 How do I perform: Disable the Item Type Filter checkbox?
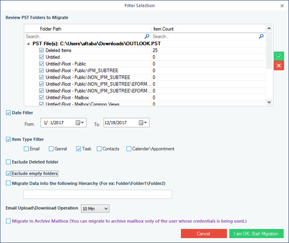click(8, 139)
